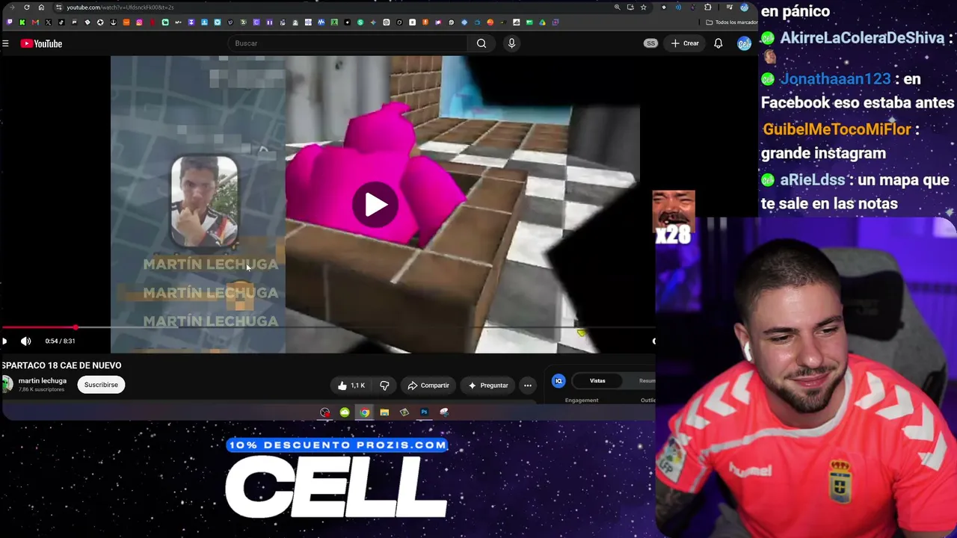Screen dimensions: 957x538
Task: Start voice search with microphone icon
Action: pos(511,43)
